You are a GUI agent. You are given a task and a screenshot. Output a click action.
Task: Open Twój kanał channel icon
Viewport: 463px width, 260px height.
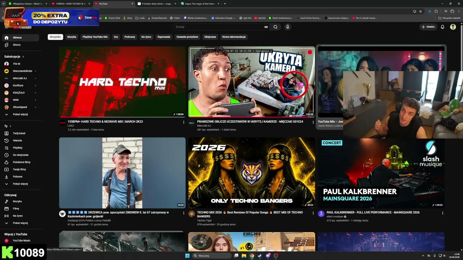[x=7, y=133]
